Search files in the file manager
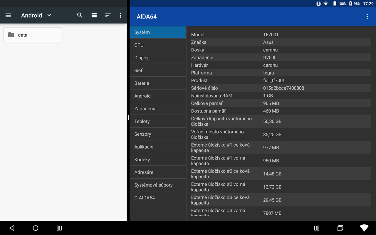 click(x=80, y=15)
